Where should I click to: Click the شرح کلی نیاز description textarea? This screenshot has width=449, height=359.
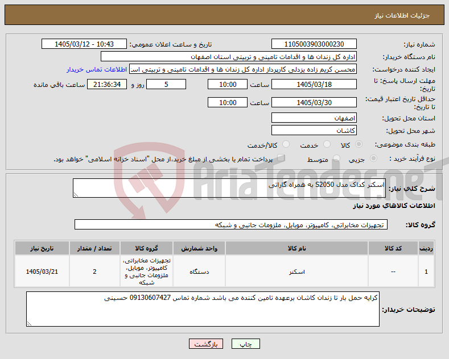tap(229, 188)
